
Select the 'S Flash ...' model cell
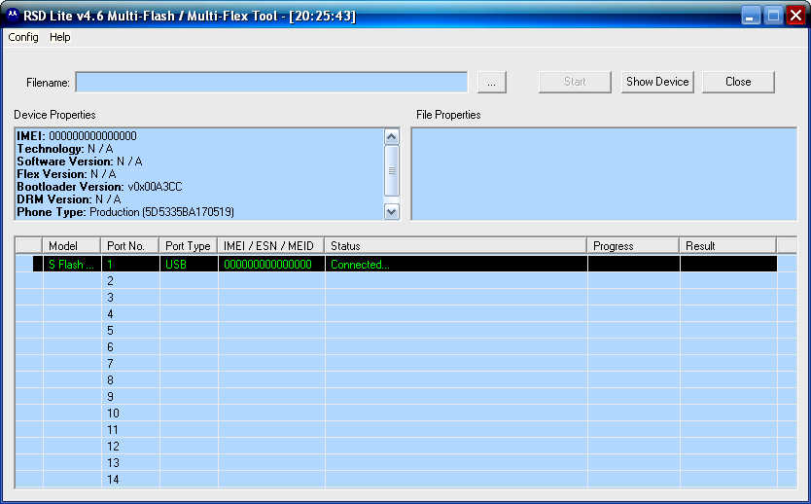(71, 264)
